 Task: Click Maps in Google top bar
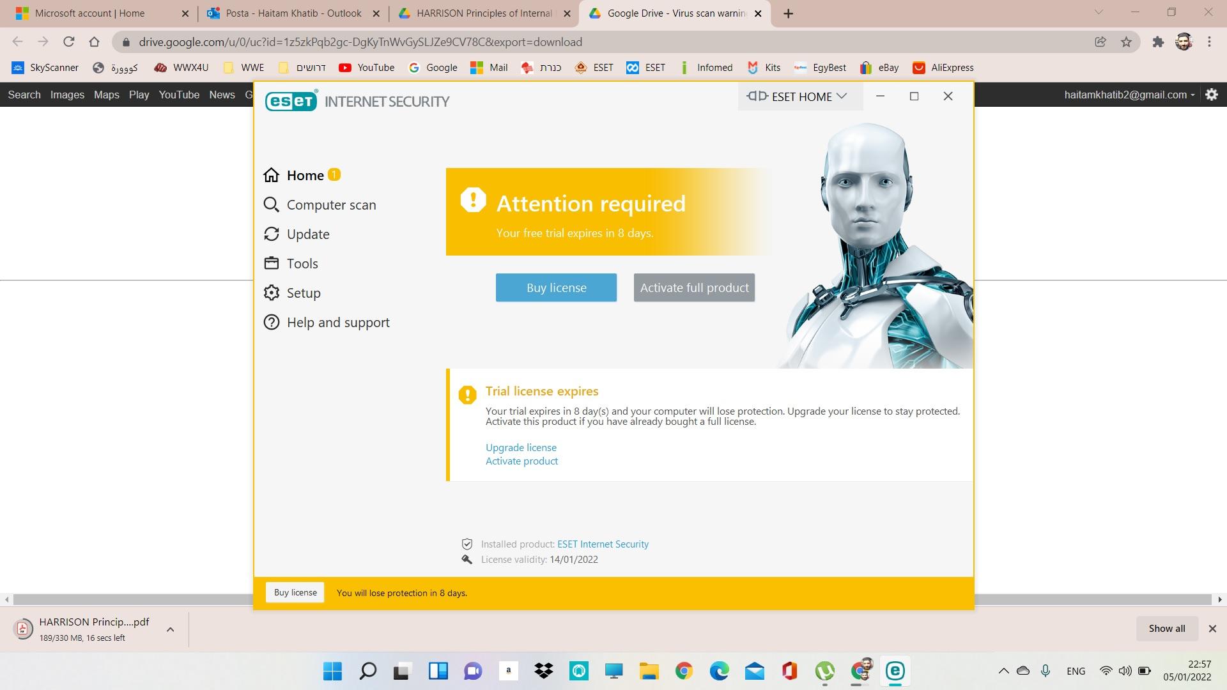click(106, 95)
